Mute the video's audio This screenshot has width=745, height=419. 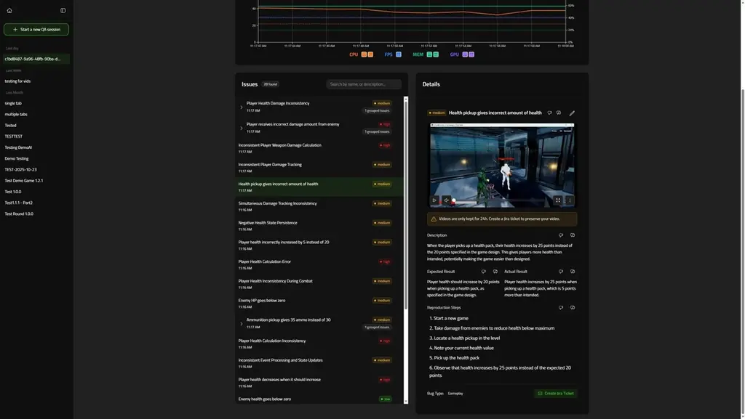(x=446, y=200)
